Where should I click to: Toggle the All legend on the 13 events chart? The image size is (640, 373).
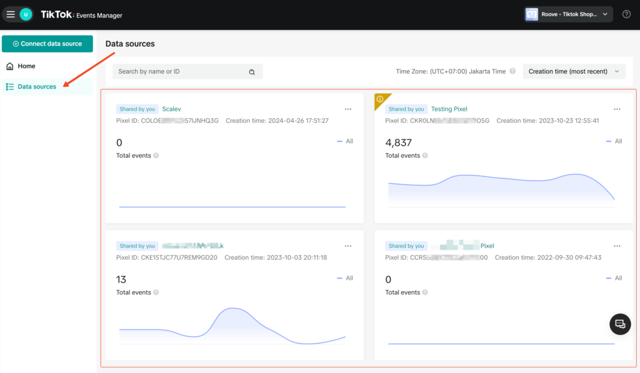pyautogui.click(x=345, y=278)
